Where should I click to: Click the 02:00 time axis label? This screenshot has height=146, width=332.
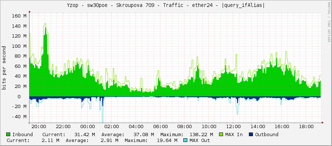click(x=112, y=127)
